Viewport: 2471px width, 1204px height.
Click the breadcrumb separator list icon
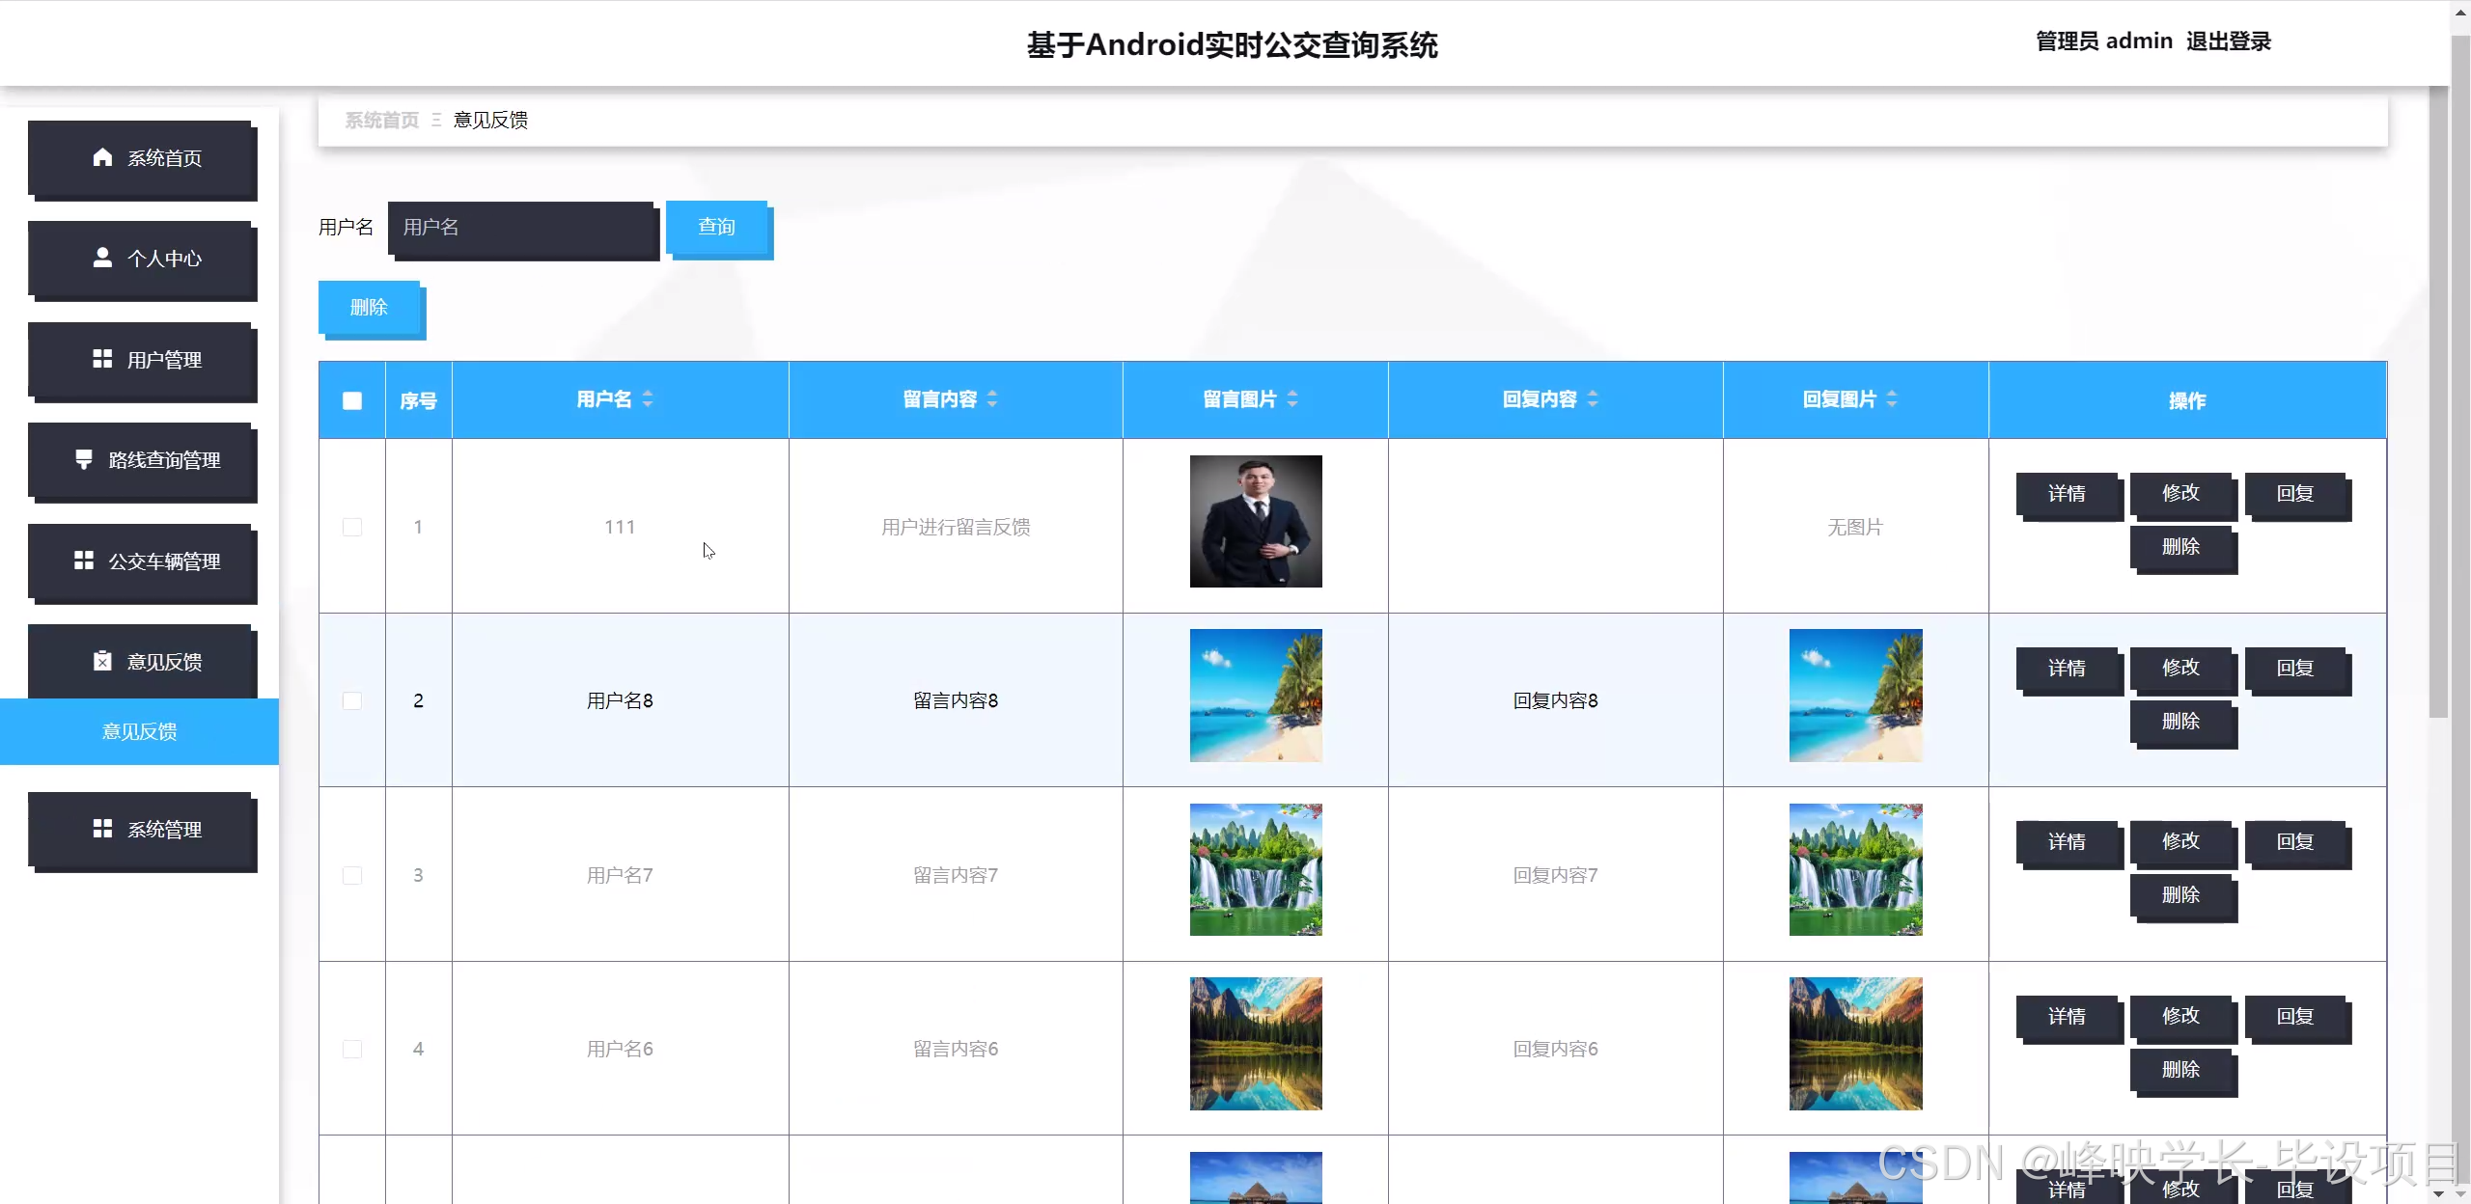pyautogui.click(x=437, y=120)
